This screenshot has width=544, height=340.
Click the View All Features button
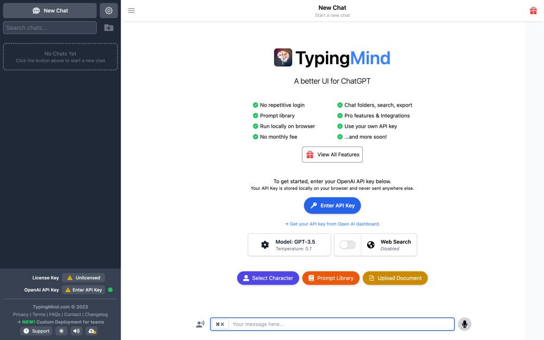[x=332, y=154]
